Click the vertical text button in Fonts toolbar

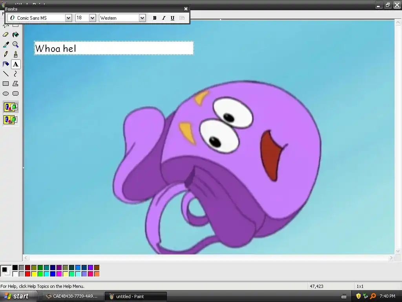click(x=182, y=18)
